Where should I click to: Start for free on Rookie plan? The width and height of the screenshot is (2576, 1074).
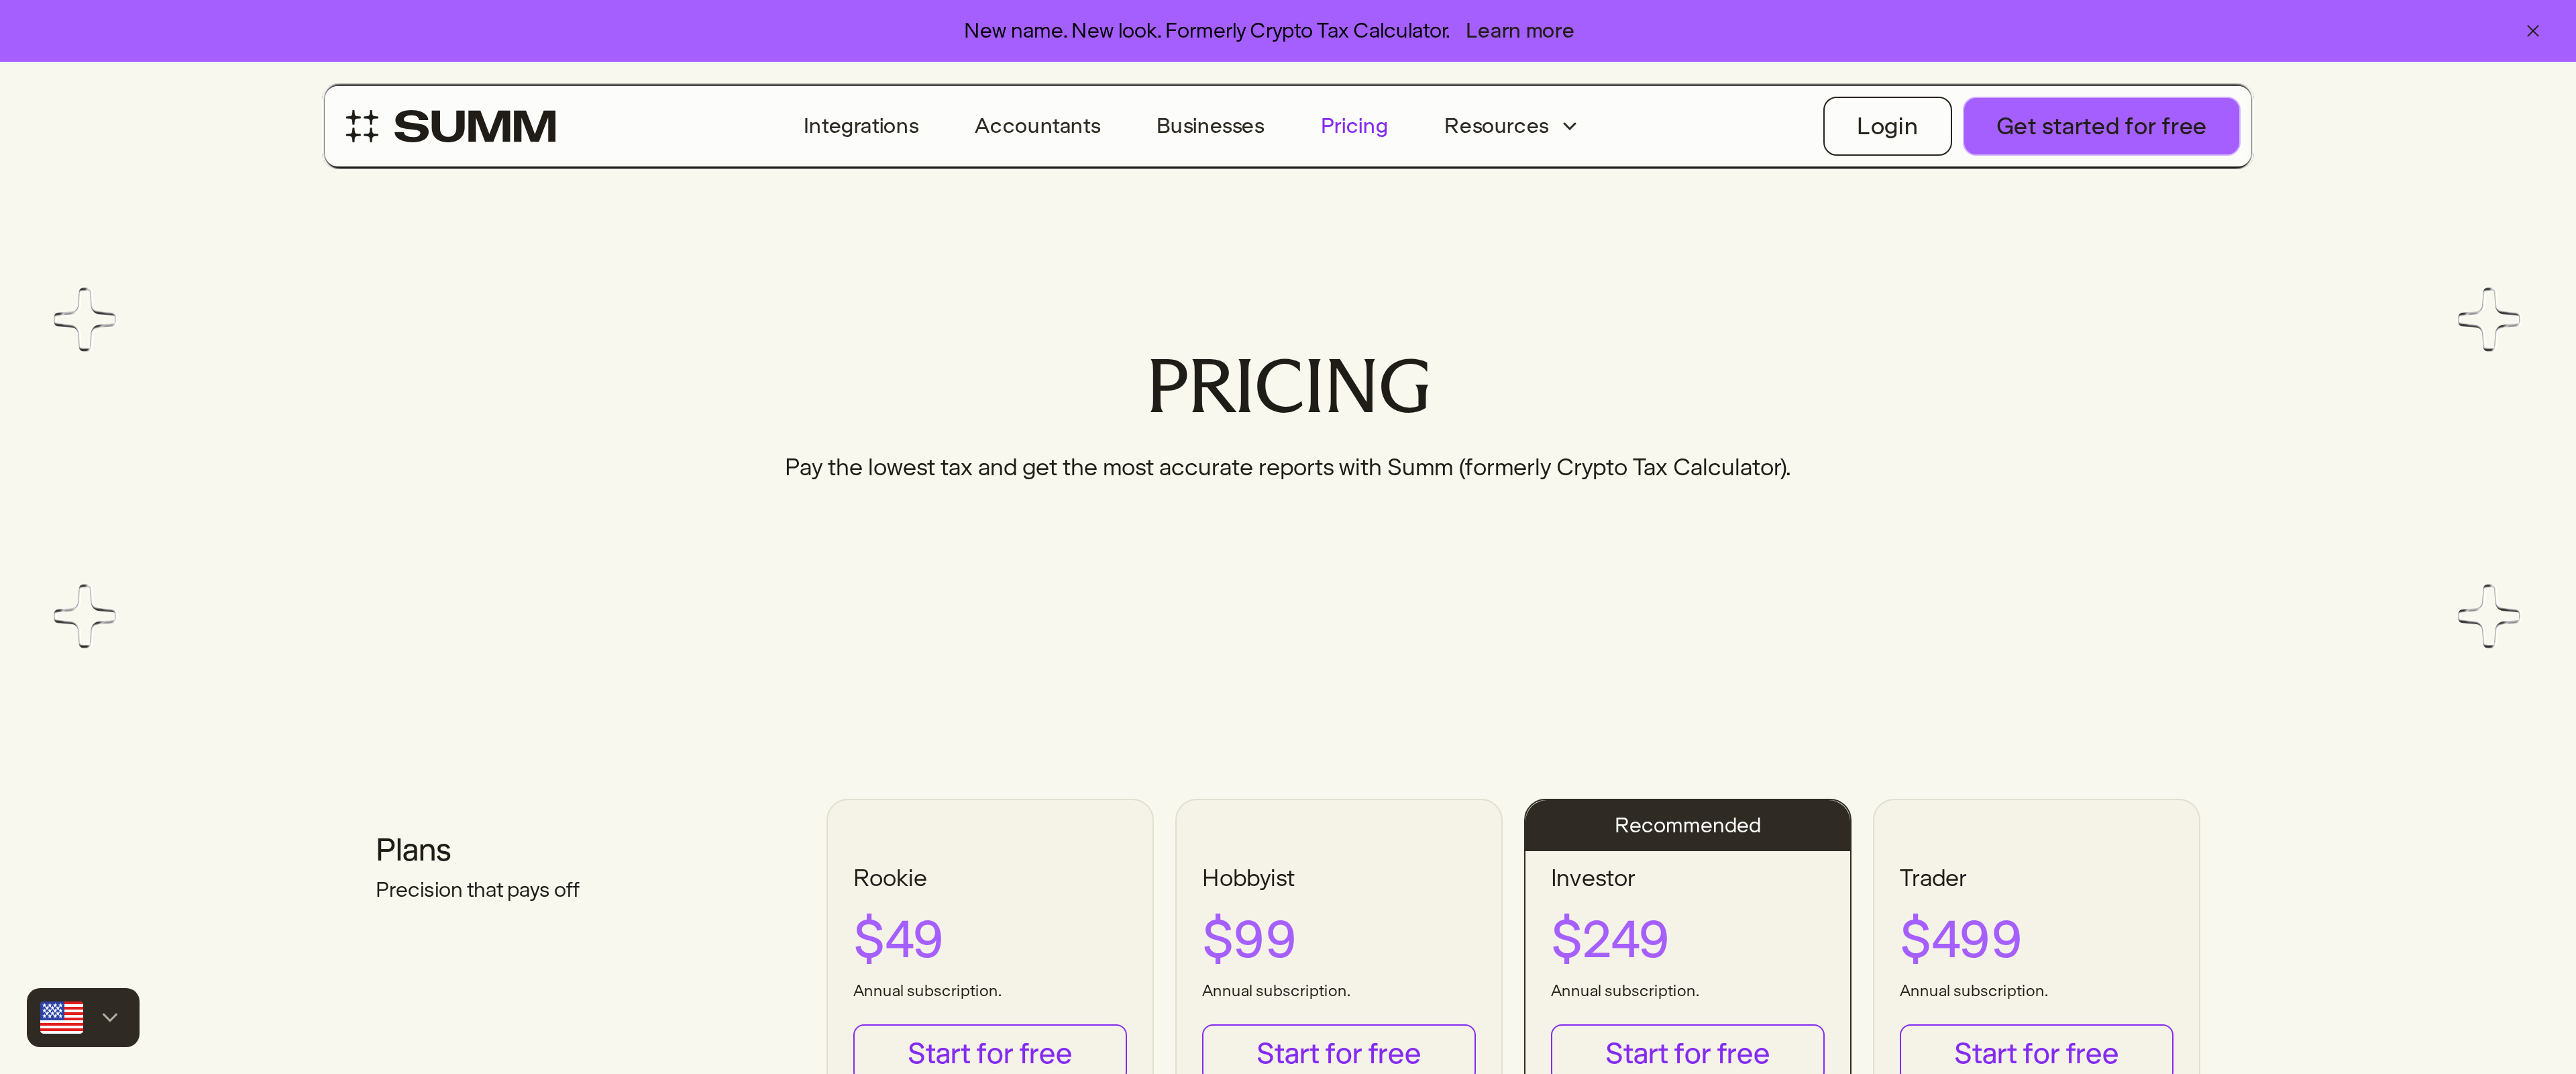(989, 1051)
